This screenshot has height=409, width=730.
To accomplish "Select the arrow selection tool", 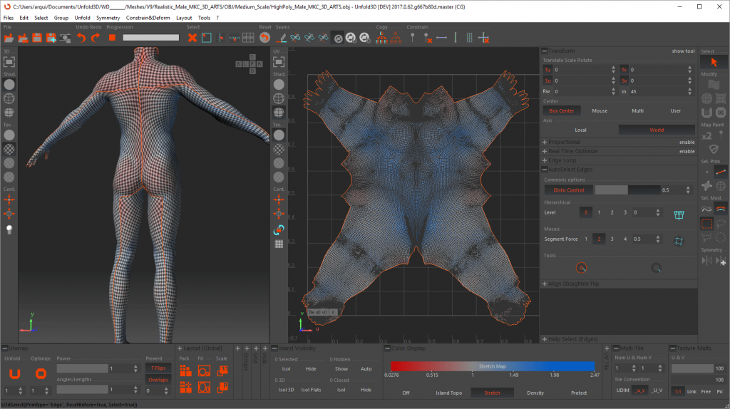I will [714, 62].
